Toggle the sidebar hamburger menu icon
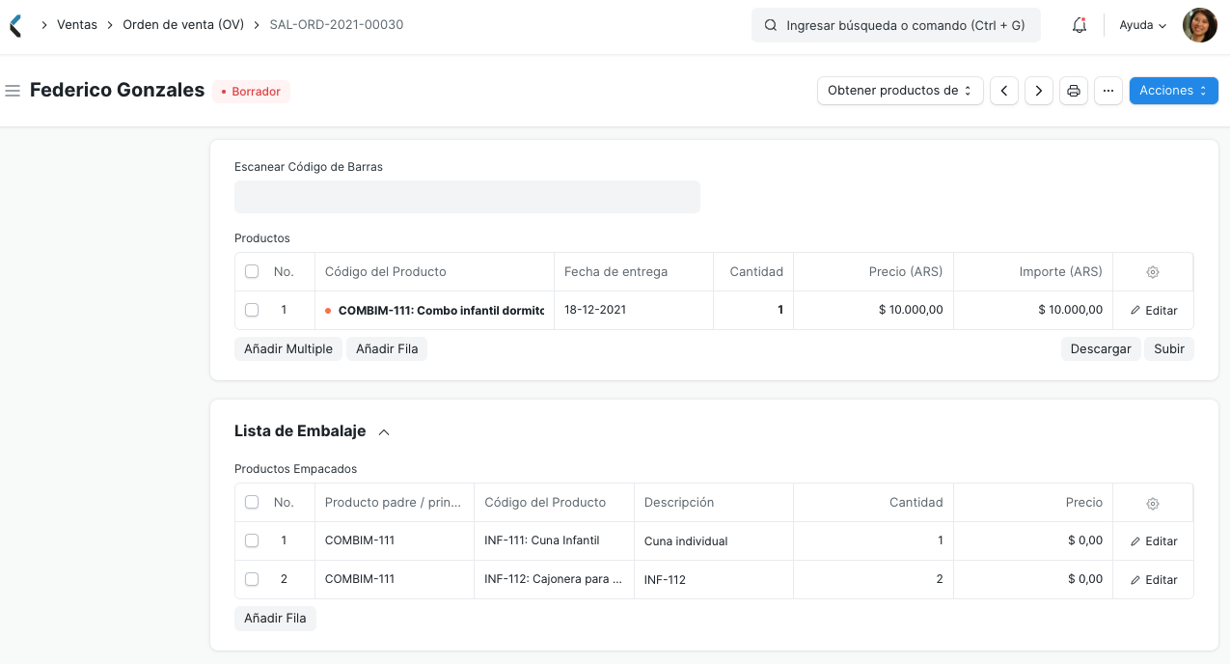 click(x=13, y=91)
